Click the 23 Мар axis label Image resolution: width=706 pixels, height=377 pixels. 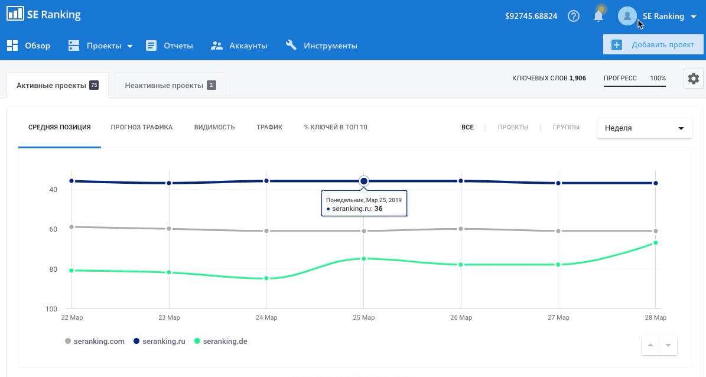point(170,317)
